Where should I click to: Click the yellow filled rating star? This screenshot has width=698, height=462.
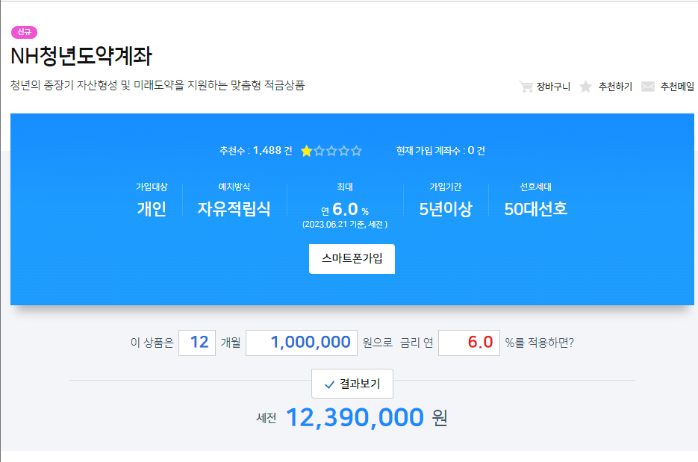(x=307, y=151)
